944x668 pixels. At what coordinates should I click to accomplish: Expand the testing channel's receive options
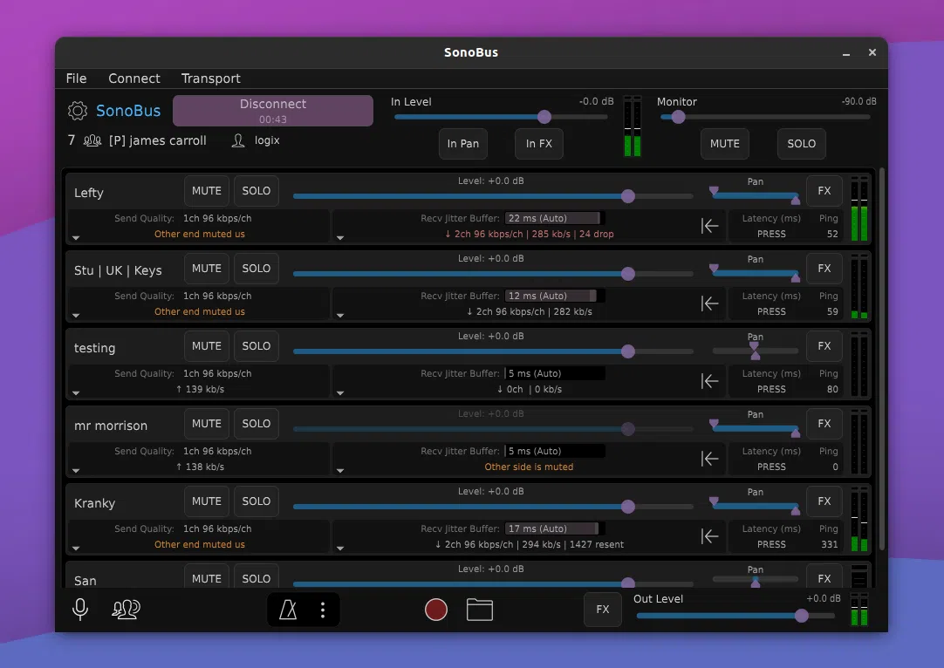(x=340, y=393)
